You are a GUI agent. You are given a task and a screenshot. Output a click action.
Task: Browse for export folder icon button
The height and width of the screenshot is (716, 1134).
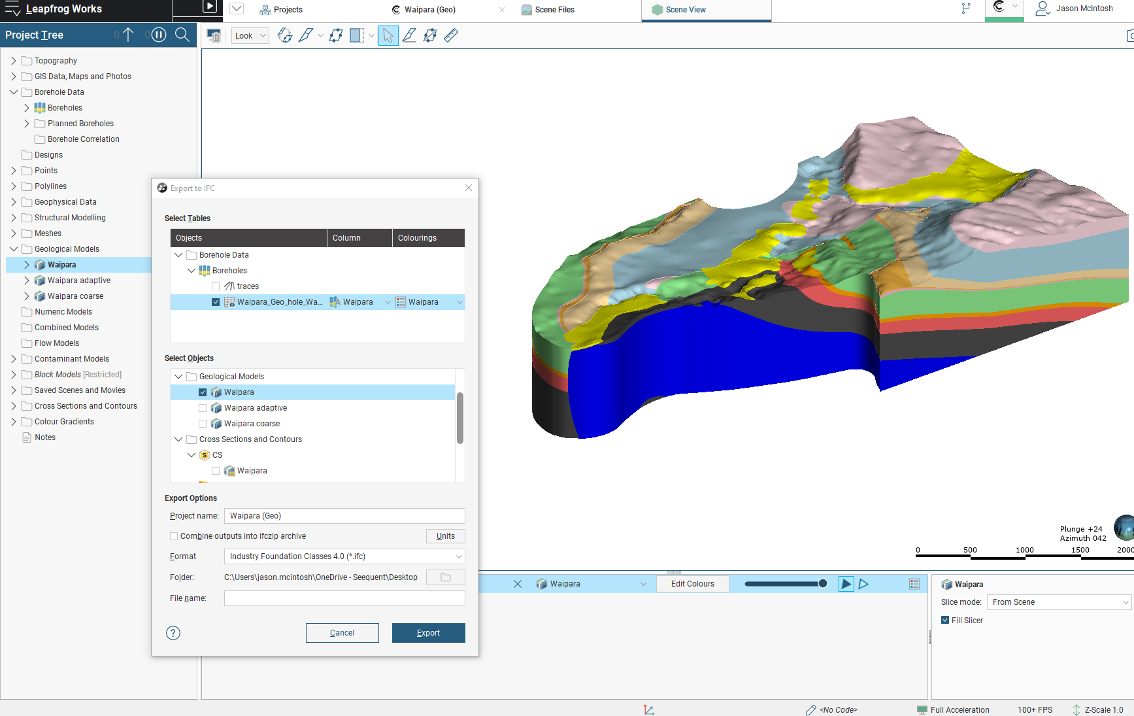[445, 577]
